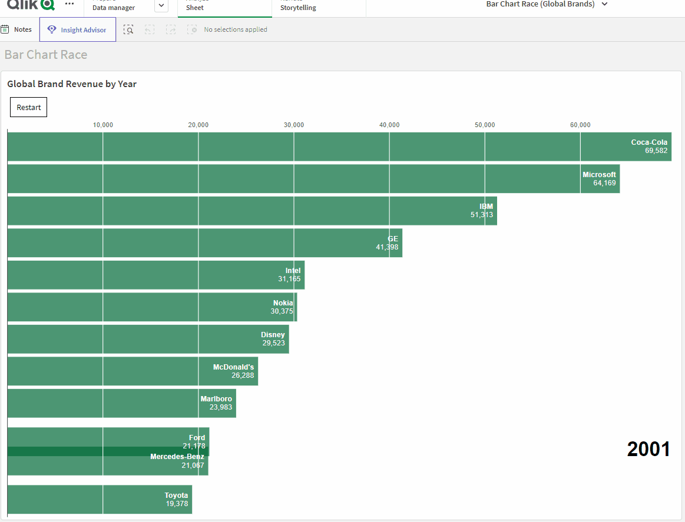The width and height of the screenshot is (685, 522).
Task: Click the No selections applied text
Action: (x=235, y=29)
